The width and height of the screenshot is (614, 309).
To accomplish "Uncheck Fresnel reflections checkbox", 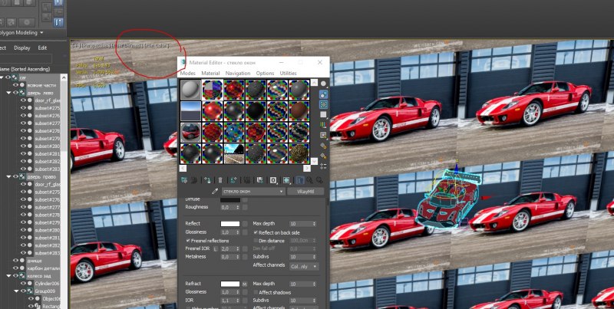I will point(188,241).
